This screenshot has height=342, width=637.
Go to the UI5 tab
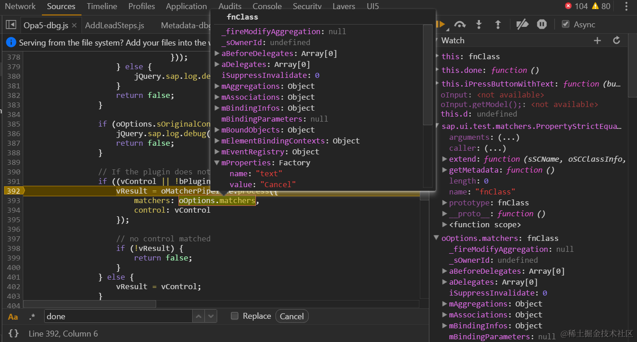(x=373, y=6)
